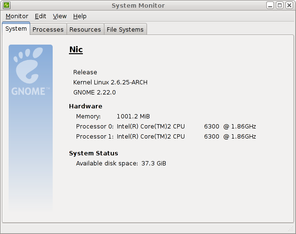
Task: Click the 'Processor 1:' label
Action: point(95,137)
